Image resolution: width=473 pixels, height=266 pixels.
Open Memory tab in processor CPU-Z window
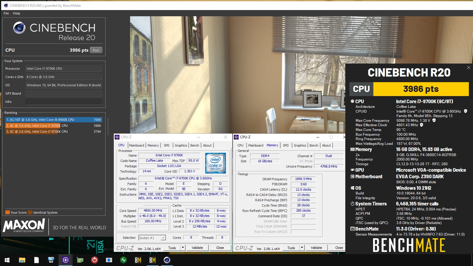click(x=153, y=145)
